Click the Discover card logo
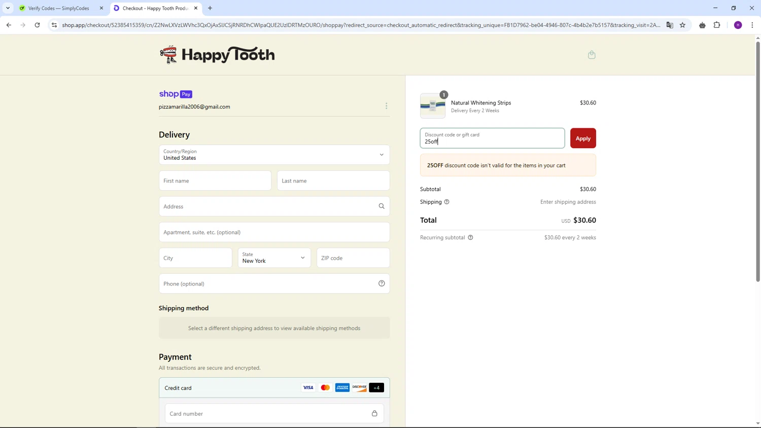 [359, 387]
